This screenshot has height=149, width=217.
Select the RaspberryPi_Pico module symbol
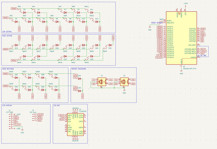pyautogui.click(x=181, y=38)
